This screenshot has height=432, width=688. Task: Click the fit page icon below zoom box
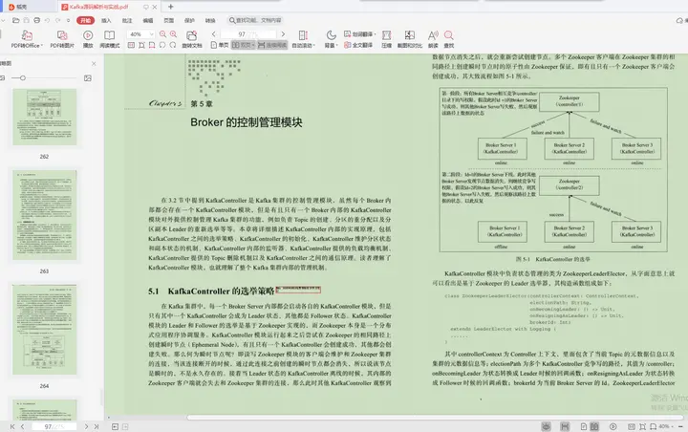point(141,45)
